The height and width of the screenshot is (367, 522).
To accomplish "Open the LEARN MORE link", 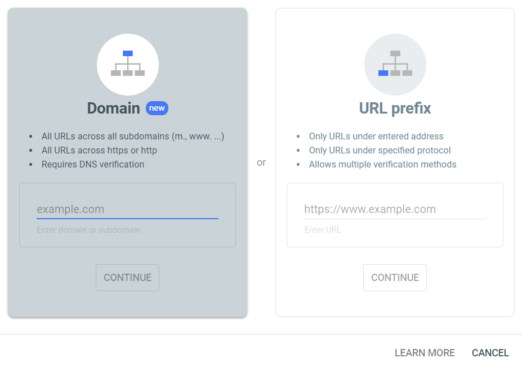I will point(425,353).
